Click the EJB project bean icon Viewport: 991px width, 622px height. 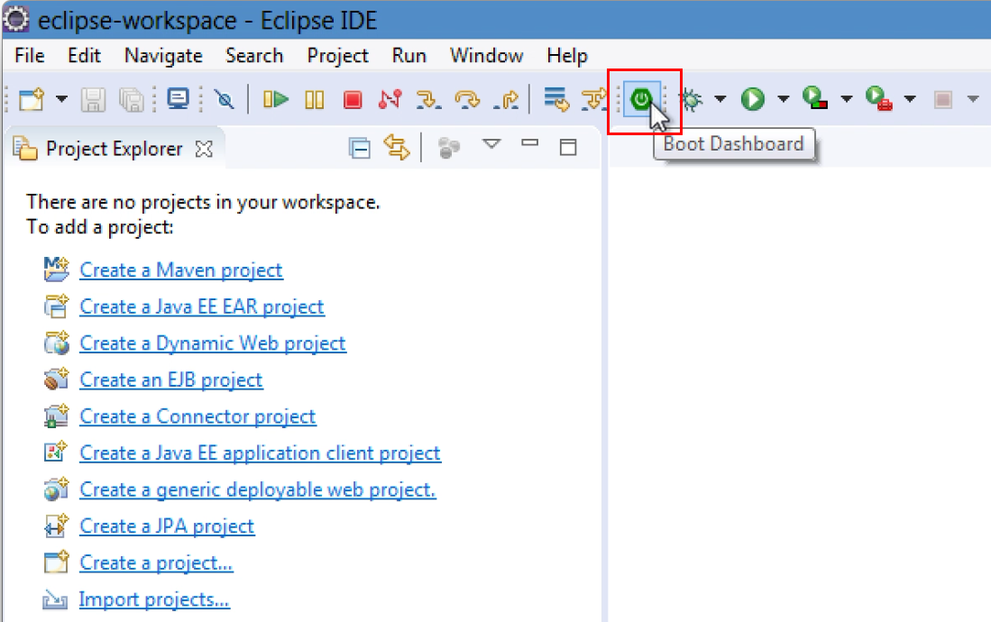56,380
